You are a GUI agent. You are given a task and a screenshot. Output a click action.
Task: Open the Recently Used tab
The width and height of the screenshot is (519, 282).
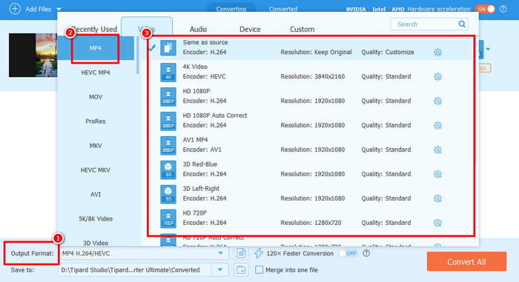[94, 29]
